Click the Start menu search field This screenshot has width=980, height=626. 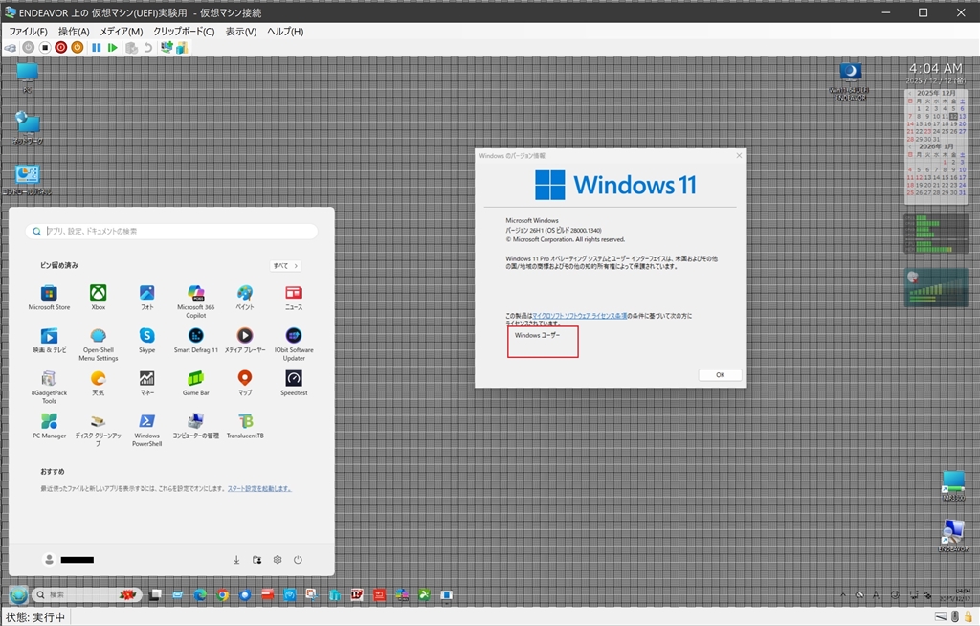[x=171, y=231]
